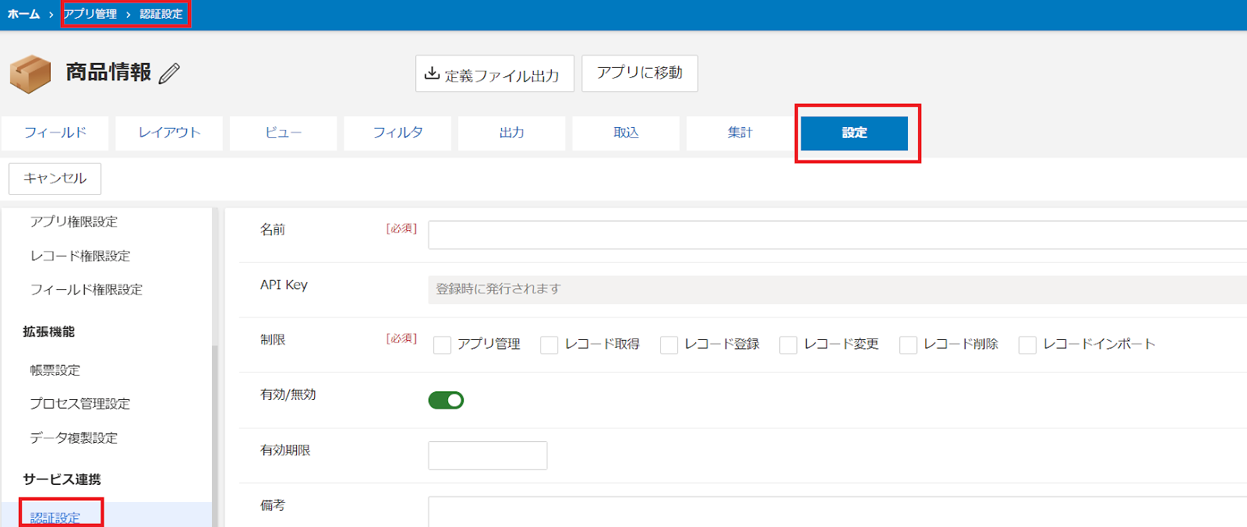The image size is (1247, 527).
Task: Click the アプリに移動 button
Action: 640,73
